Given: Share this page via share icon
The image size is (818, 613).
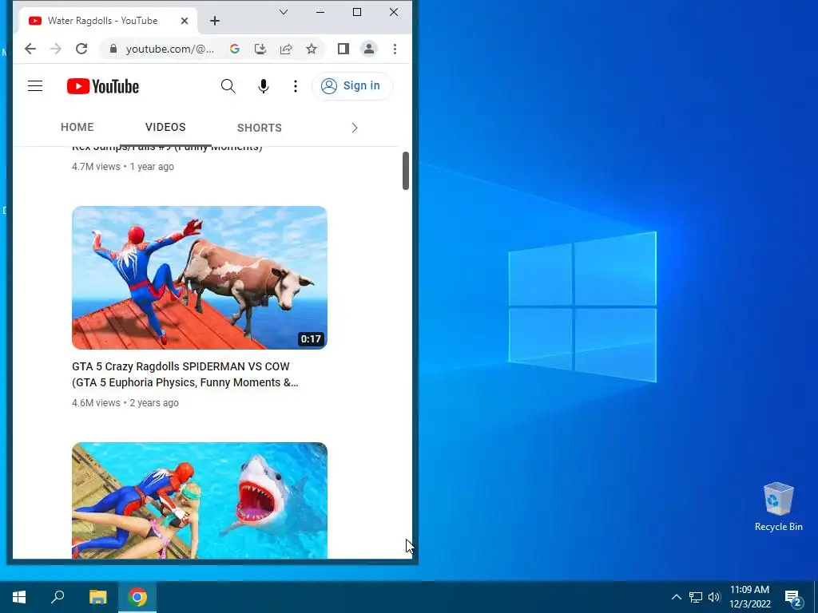Looking at the screenshot, I should point(286,49).
